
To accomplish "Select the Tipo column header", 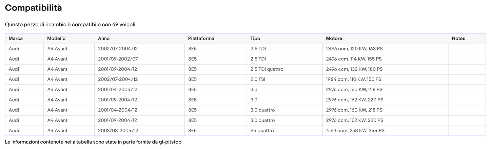I will point(255,39).
